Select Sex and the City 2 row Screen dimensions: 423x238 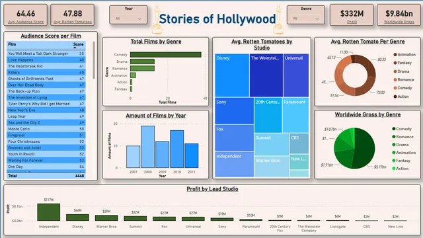46,122
